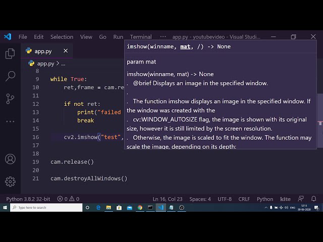Click the break statement on line 14
Image resolution: width=323 pixels, height=242 pixels.
click(85, 120)
